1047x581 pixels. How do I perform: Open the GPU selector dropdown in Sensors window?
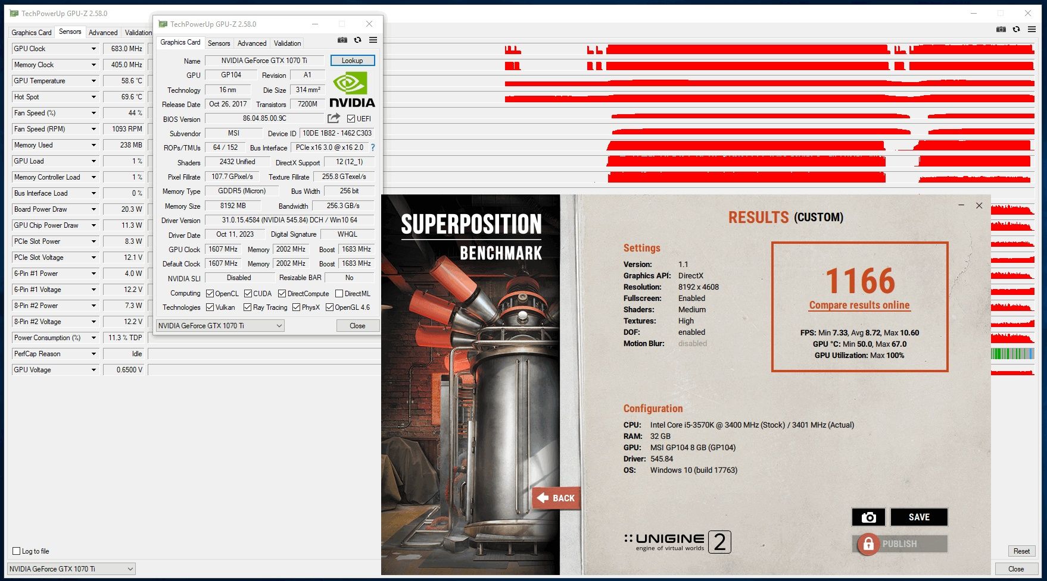(71, 569)
